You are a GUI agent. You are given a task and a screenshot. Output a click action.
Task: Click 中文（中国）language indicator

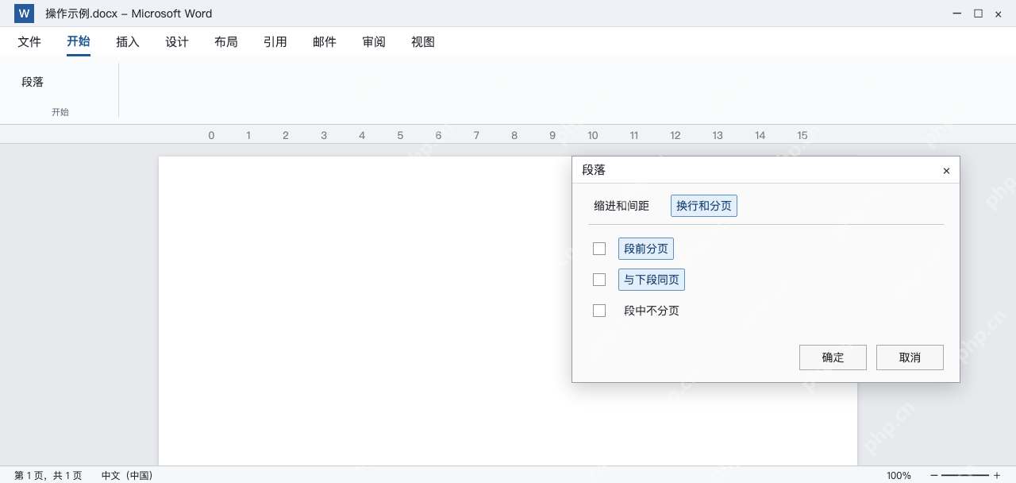coord(127,476)
